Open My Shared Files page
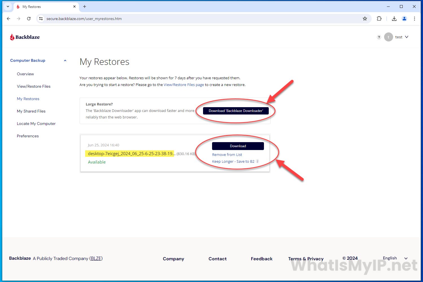Viewport: 423px width, 282px height. [31, 111]
